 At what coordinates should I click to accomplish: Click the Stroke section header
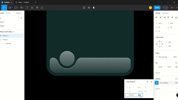click(x=158, y=73)
